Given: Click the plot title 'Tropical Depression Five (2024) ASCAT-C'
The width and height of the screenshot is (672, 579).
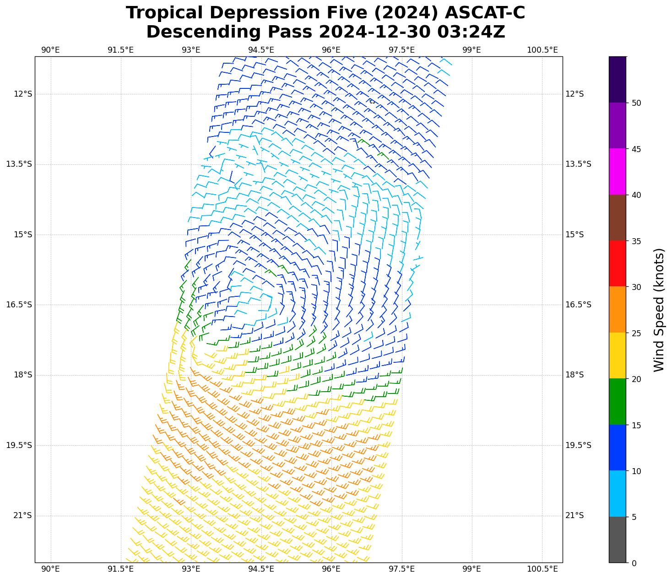Looking at the screenshot, I should click(x=325, y=13).
